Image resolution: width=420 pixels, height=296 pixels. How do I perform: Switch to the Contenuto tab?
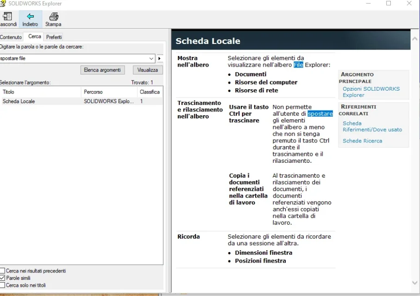[11, 37]
